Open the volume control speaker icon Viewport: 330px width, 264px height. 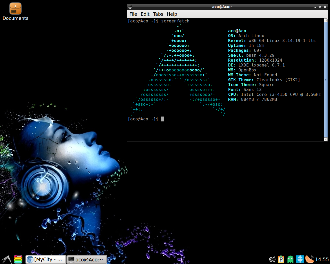pos(272,259)
